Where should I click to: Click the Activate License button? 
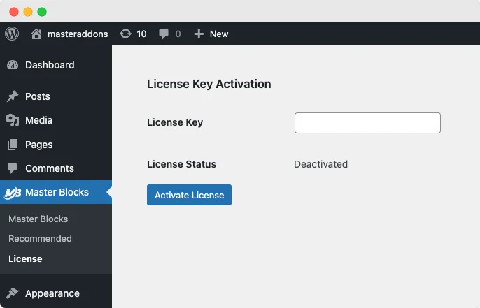(189, 195)
